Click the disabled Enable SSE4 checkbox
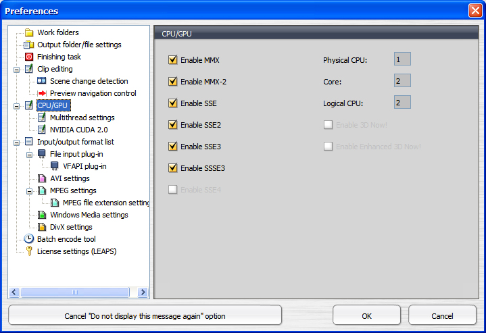The image size is (486, 333). click(172, 189)
